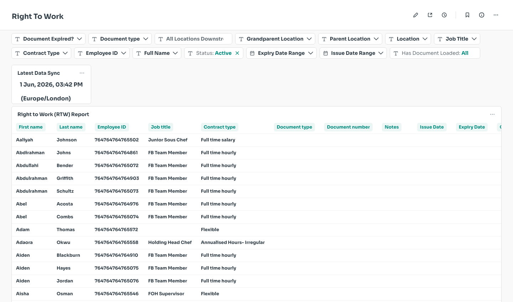Open the info circle icon
This screenshot has height=302, width=513.
[482, 15]
